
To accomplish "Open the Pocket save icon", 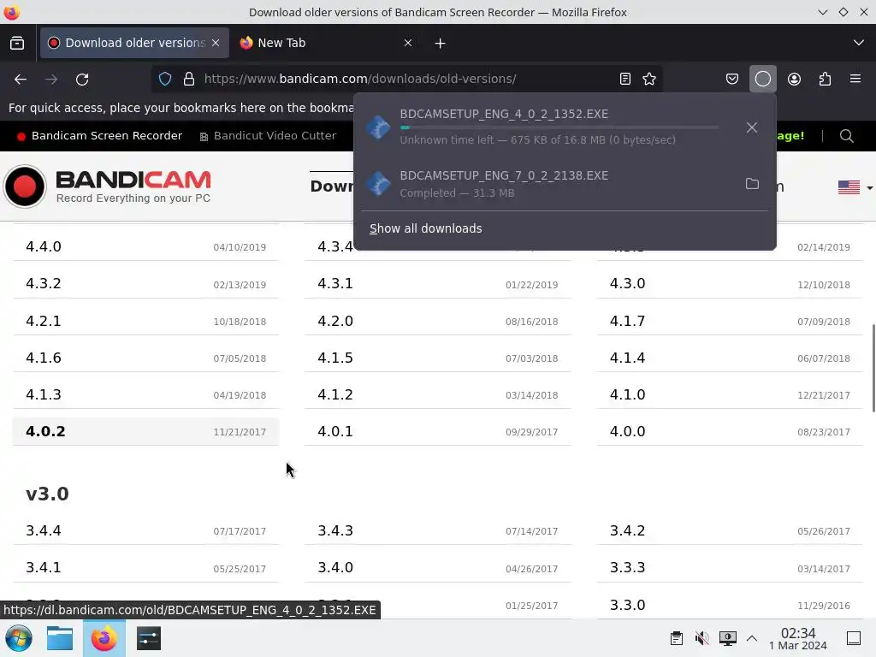I will pos(732,79).
